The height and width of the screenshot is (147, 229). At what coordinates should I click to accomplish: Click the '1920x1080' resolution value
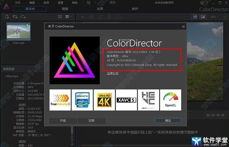(x=35, y=120)
